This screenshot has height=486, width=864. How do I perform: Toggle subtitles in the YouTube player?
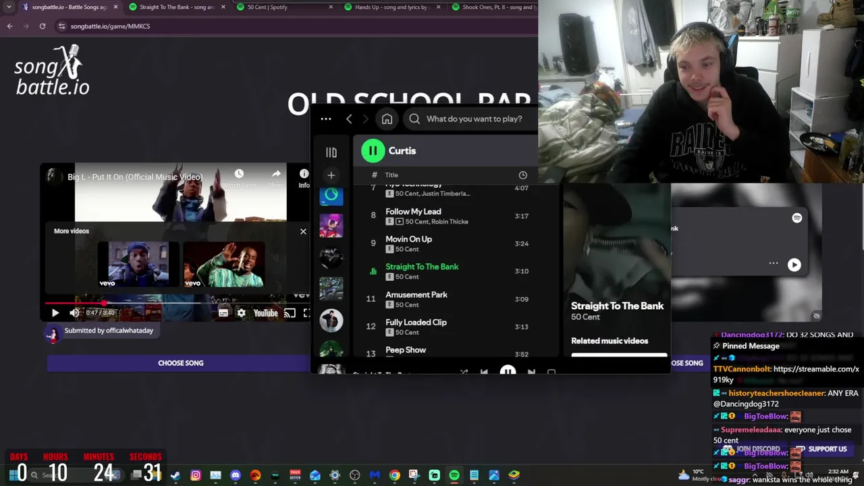click(223, 313)
